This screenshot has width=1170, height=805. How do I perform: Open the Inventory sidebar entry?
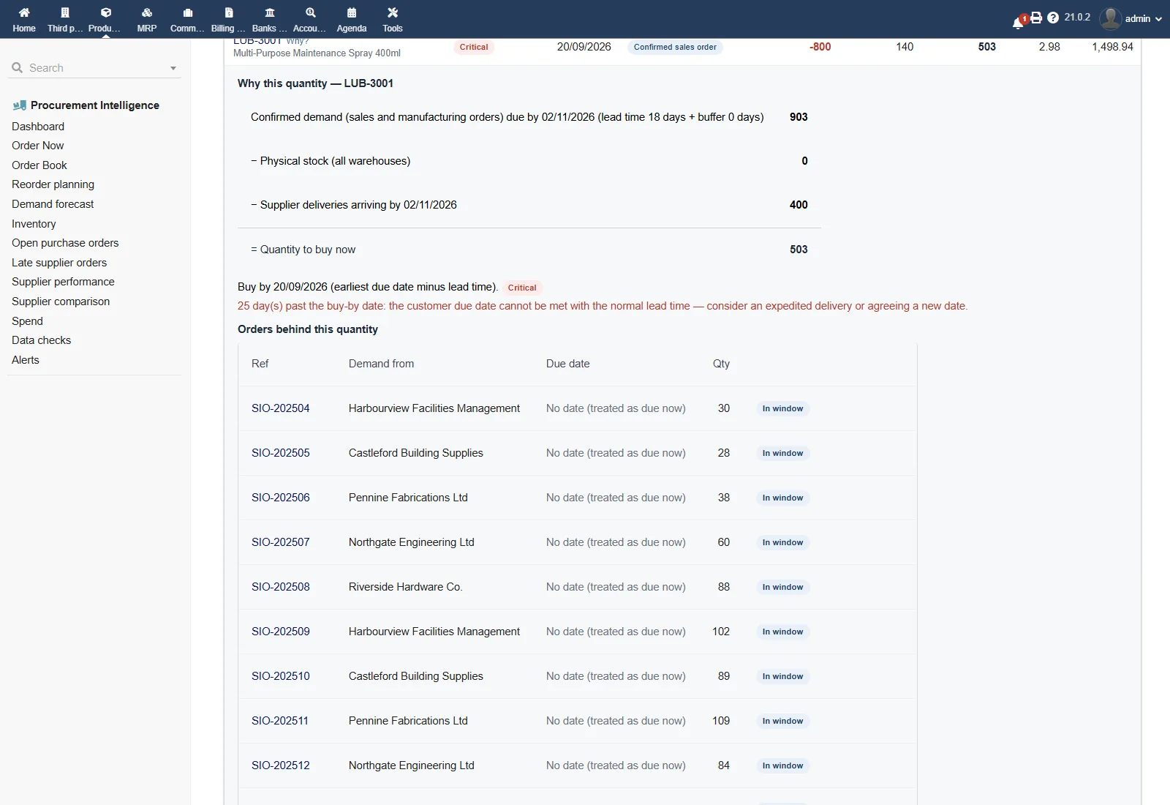[34, 224]
